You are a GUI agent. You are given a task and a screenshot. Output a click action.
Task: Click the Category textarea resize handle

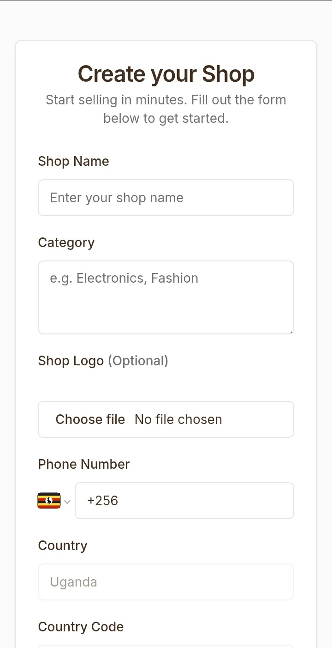click(x=292, y=332)
